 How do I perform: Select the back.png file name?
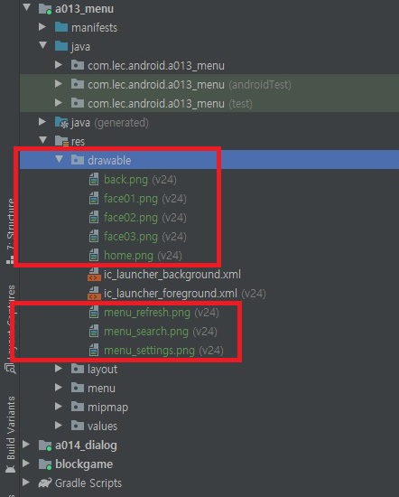tap(125, 180)
